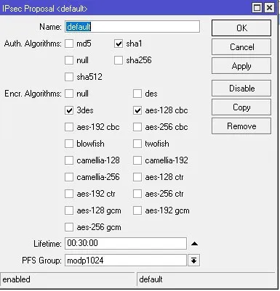Viewport: 280px width, 291px height.
Task: Enable aes-256 cbc encryption
Action: pyautogui.click(x=137, y=127)
